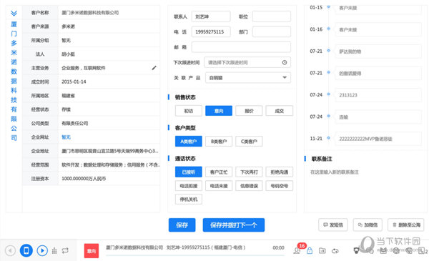Click the 加微信 button

click(368, 225)
